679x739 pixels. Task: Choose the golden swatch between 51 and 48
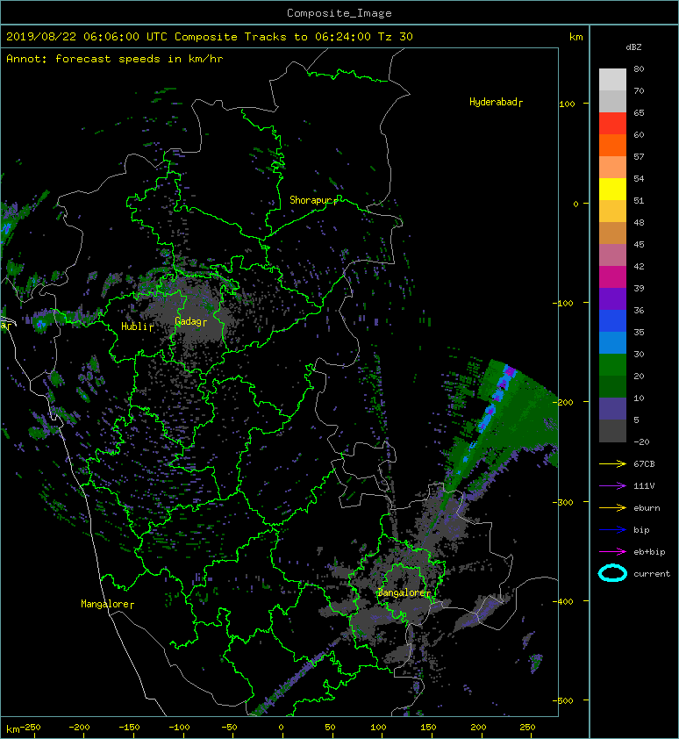(x=612, y=212)
